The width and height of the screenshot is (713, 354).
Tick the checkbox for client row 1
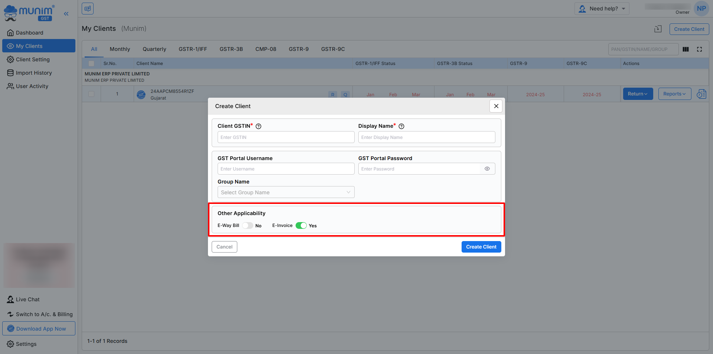[91, 94]
